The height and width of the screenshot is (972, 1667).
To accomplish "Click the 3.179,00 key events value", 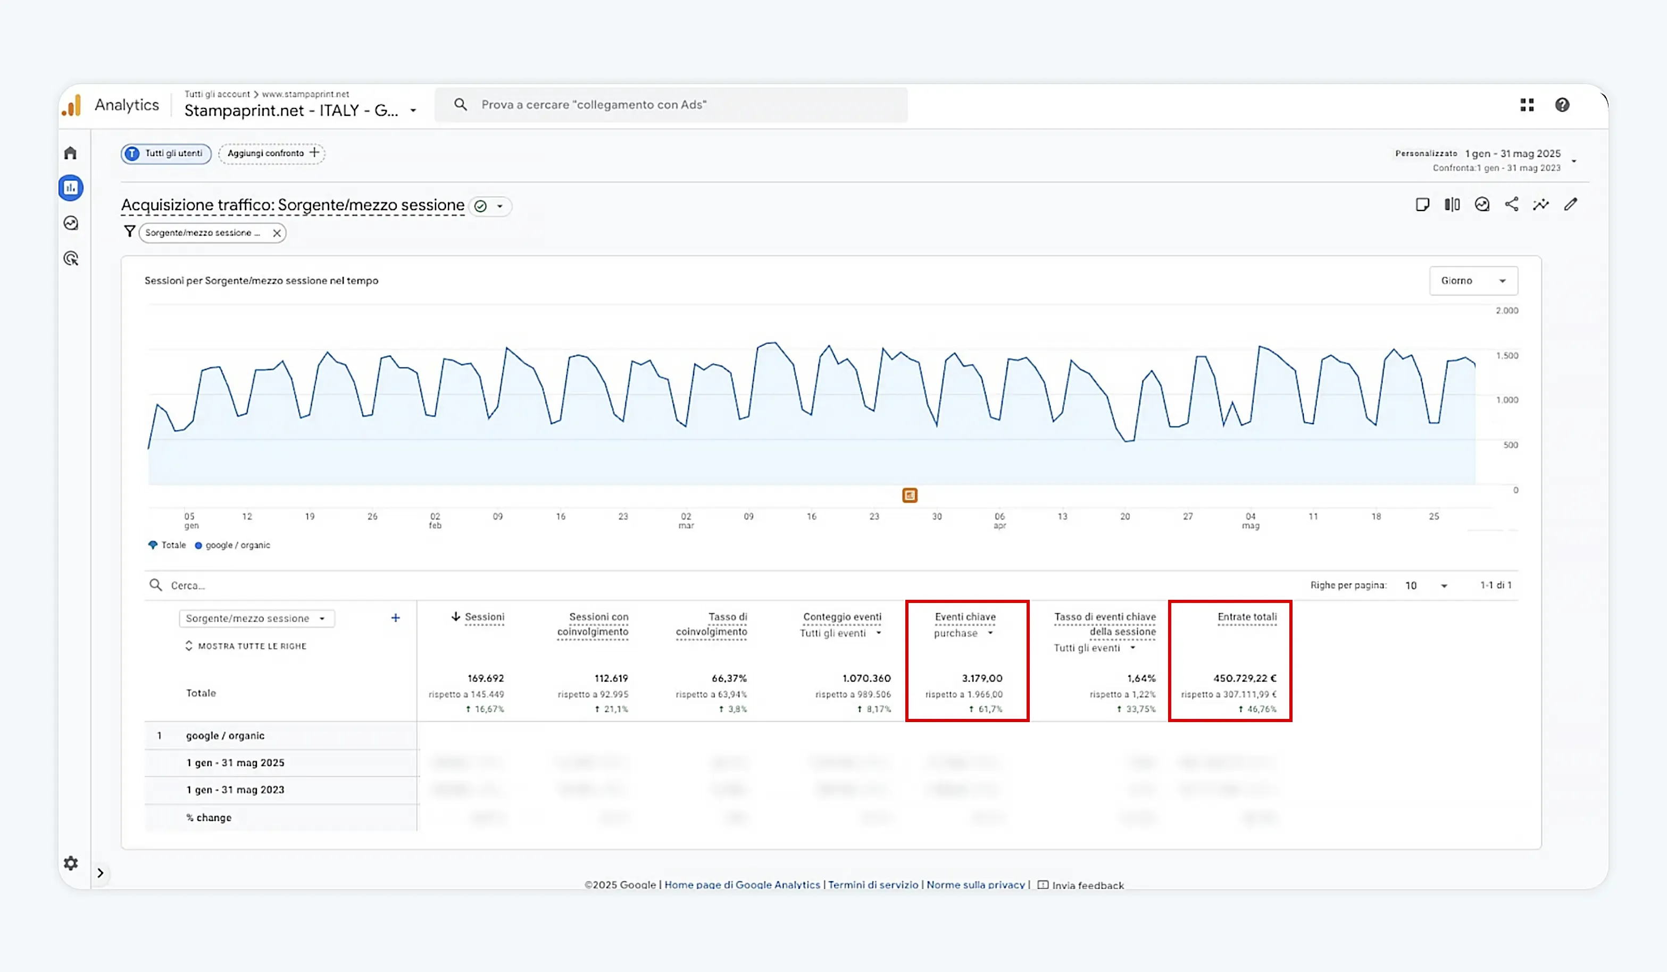I will 982,678.
